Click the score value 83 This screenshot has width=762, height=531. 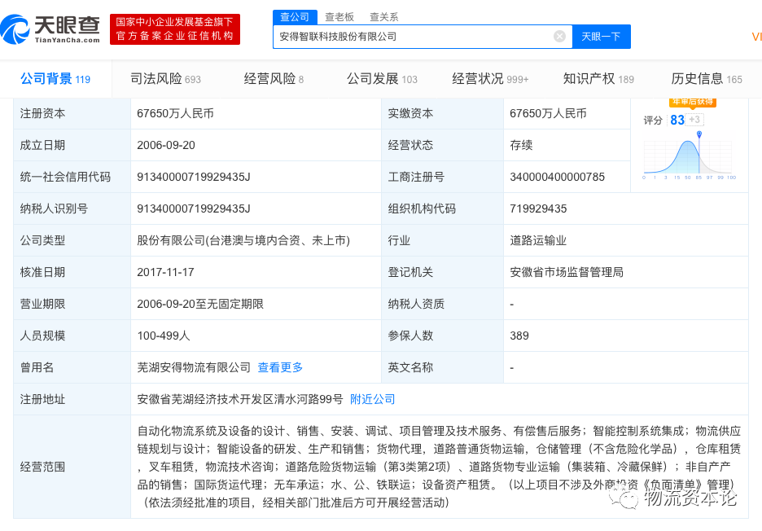point(677,120)
